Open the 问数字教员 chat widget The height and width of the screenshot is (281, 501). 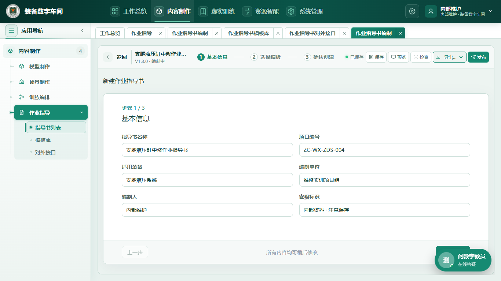(463, 260)
